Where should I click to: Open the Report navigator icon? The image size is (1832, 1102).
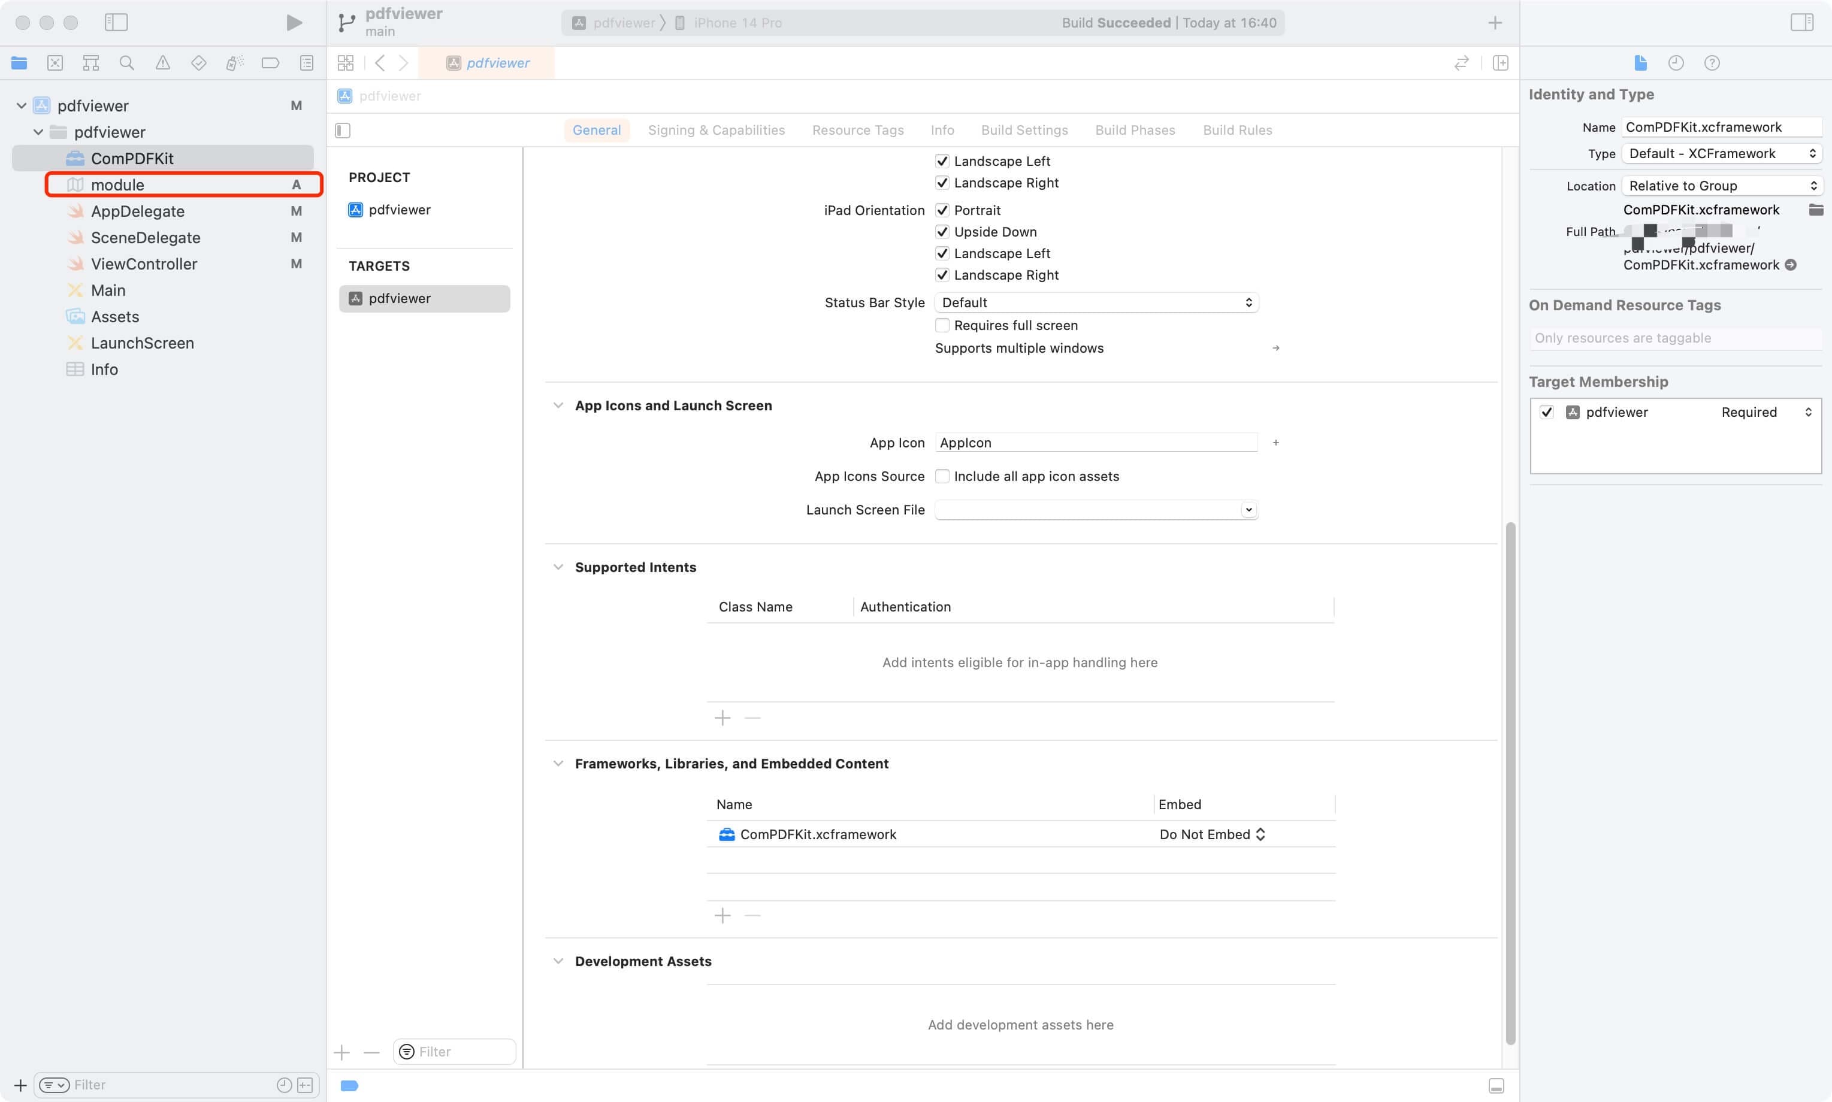tap(307, 63)
